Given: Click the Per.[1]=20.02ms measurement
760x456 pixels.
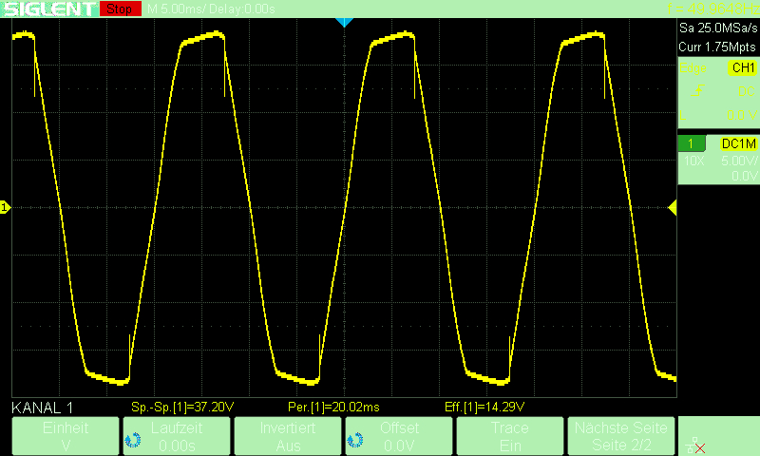Looking at the screenshot, I should 333,407.
